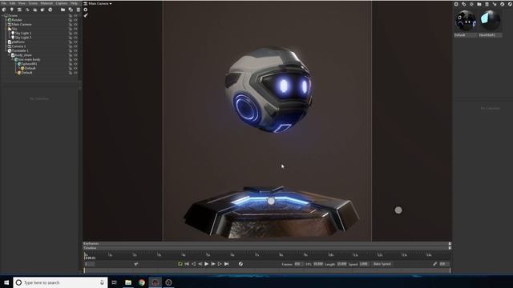Hide the platform object
The height and width of the screenshot is (288, 513).
[75, 42]
